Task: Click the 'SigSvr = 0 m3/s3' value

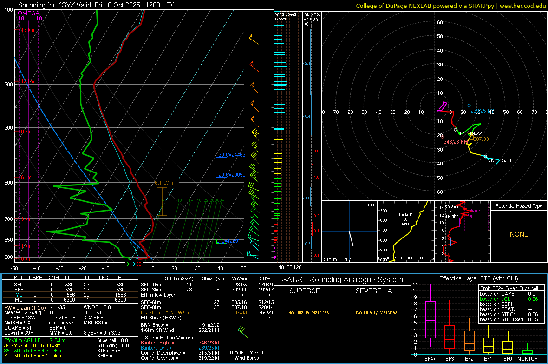Action: click(102, 333)
